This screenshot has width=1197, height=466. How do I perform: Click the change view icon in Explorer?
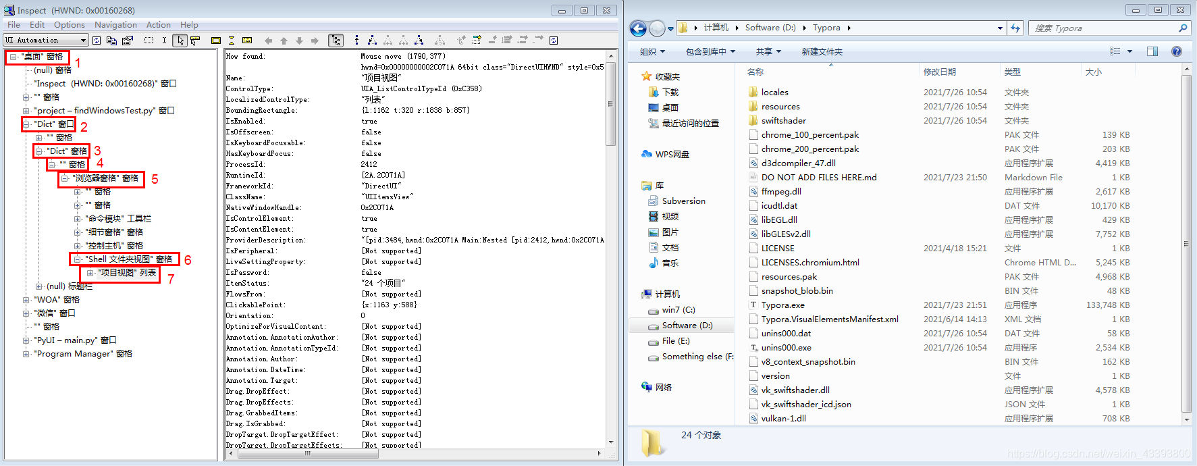coord(1115,51)
